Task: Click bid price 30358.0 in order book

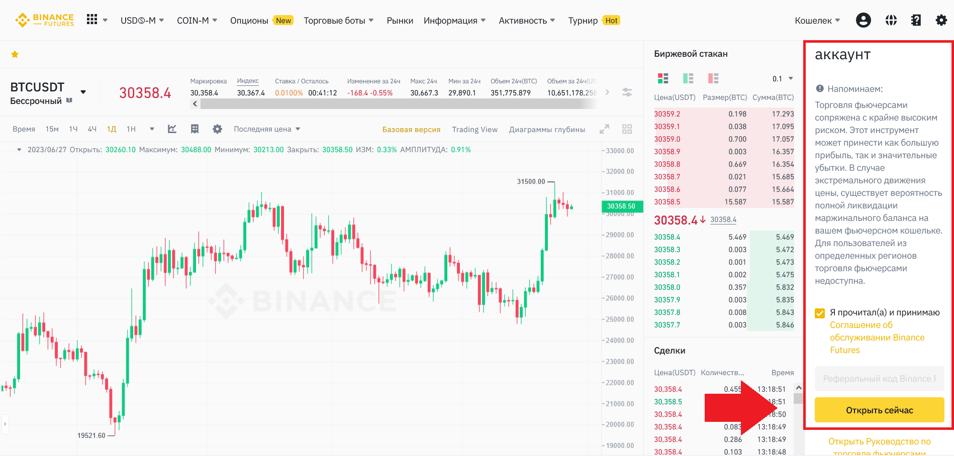Action: tap(667, 287)
